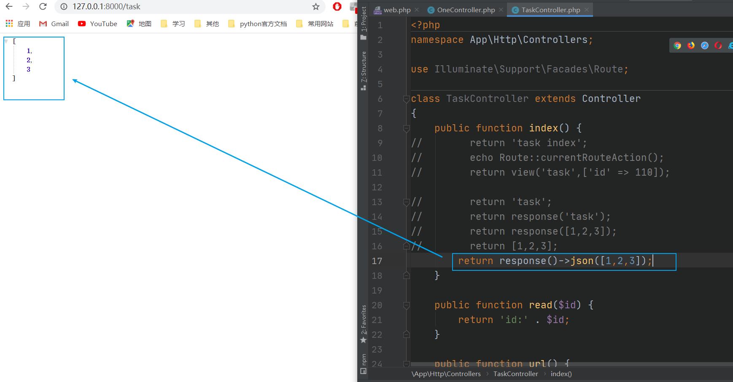The width and height of the screenshot is (733, 382).
Task: Open the 其他 bookmarks folder
Action: 207,24
